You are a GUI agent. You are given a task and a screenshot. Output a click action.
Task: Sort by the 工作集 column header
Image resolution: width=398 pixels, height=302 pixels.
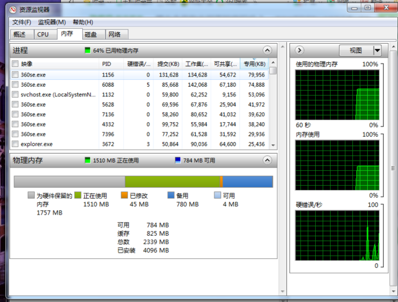(x=196, y=64)
